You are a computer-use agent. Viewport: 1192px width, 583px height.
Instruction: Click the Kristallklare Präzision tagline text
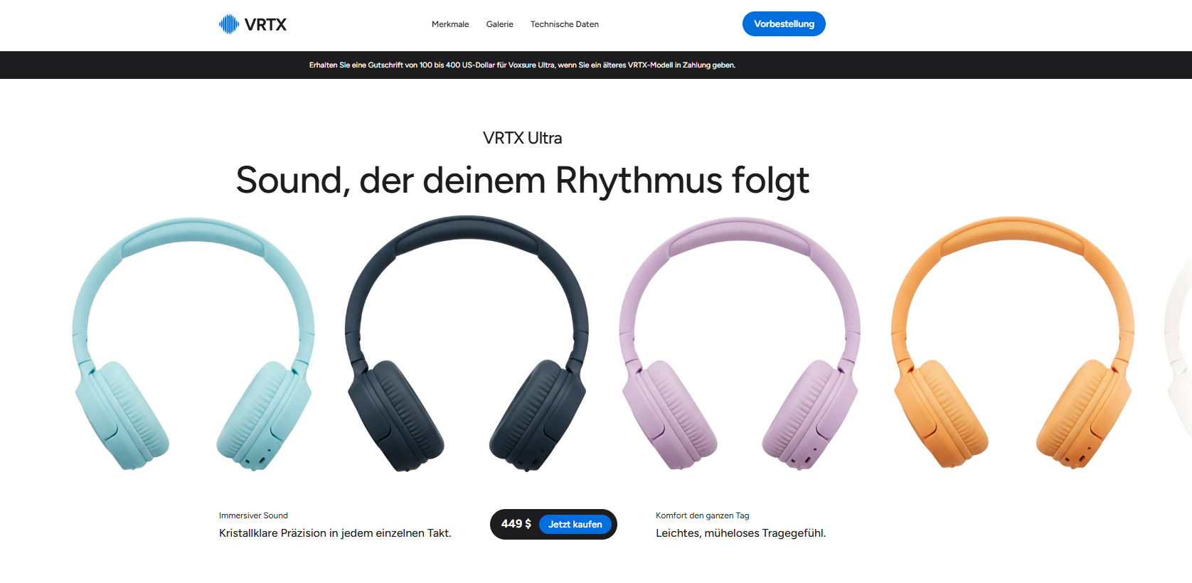coord(335,533)
